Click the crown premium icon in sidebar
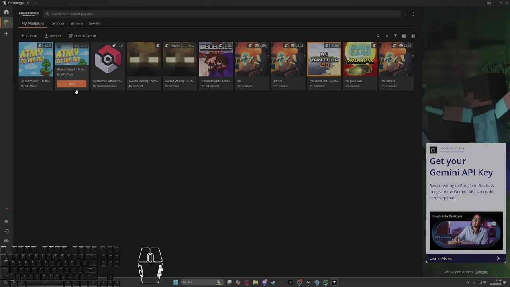This screenshot has width=510, height=287. pos(6,221)
